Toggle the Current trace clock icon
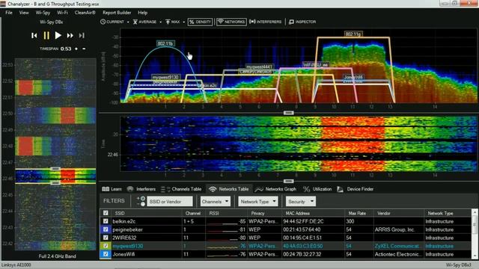This screenshot has height=269, width=479. point(103,22)
